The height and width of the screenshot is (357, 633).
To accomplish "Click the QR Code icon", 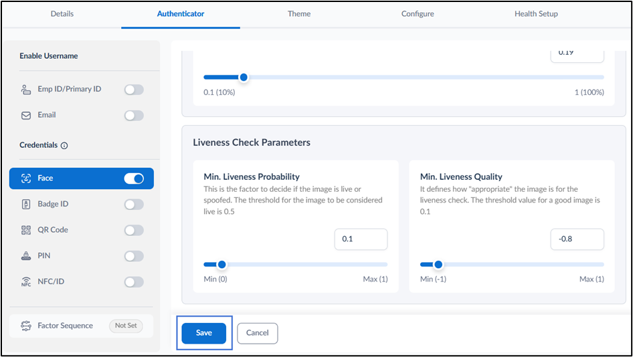I will (26, 230).
